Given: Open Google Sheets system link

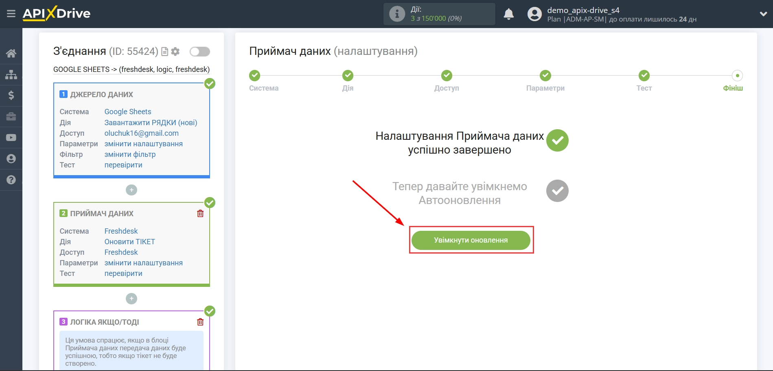Looking at the screenshot, I should 128,112.
